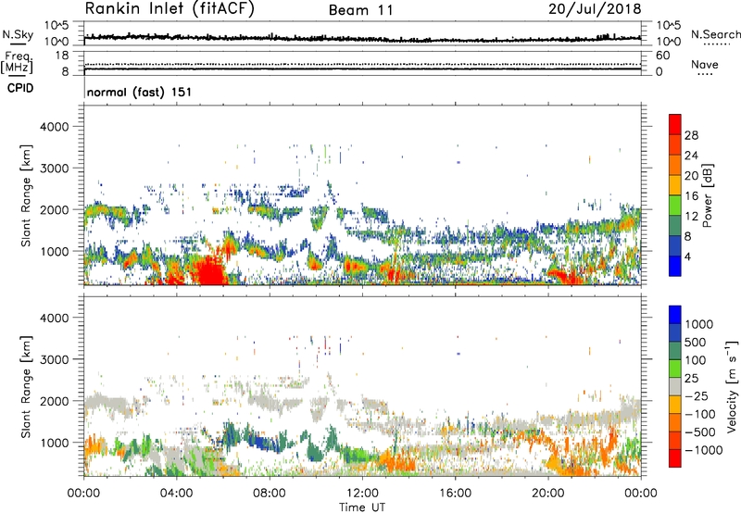Click the 'Rankin Inlet (fitACF)' title
741x513 pixels.
pos(170,9)
